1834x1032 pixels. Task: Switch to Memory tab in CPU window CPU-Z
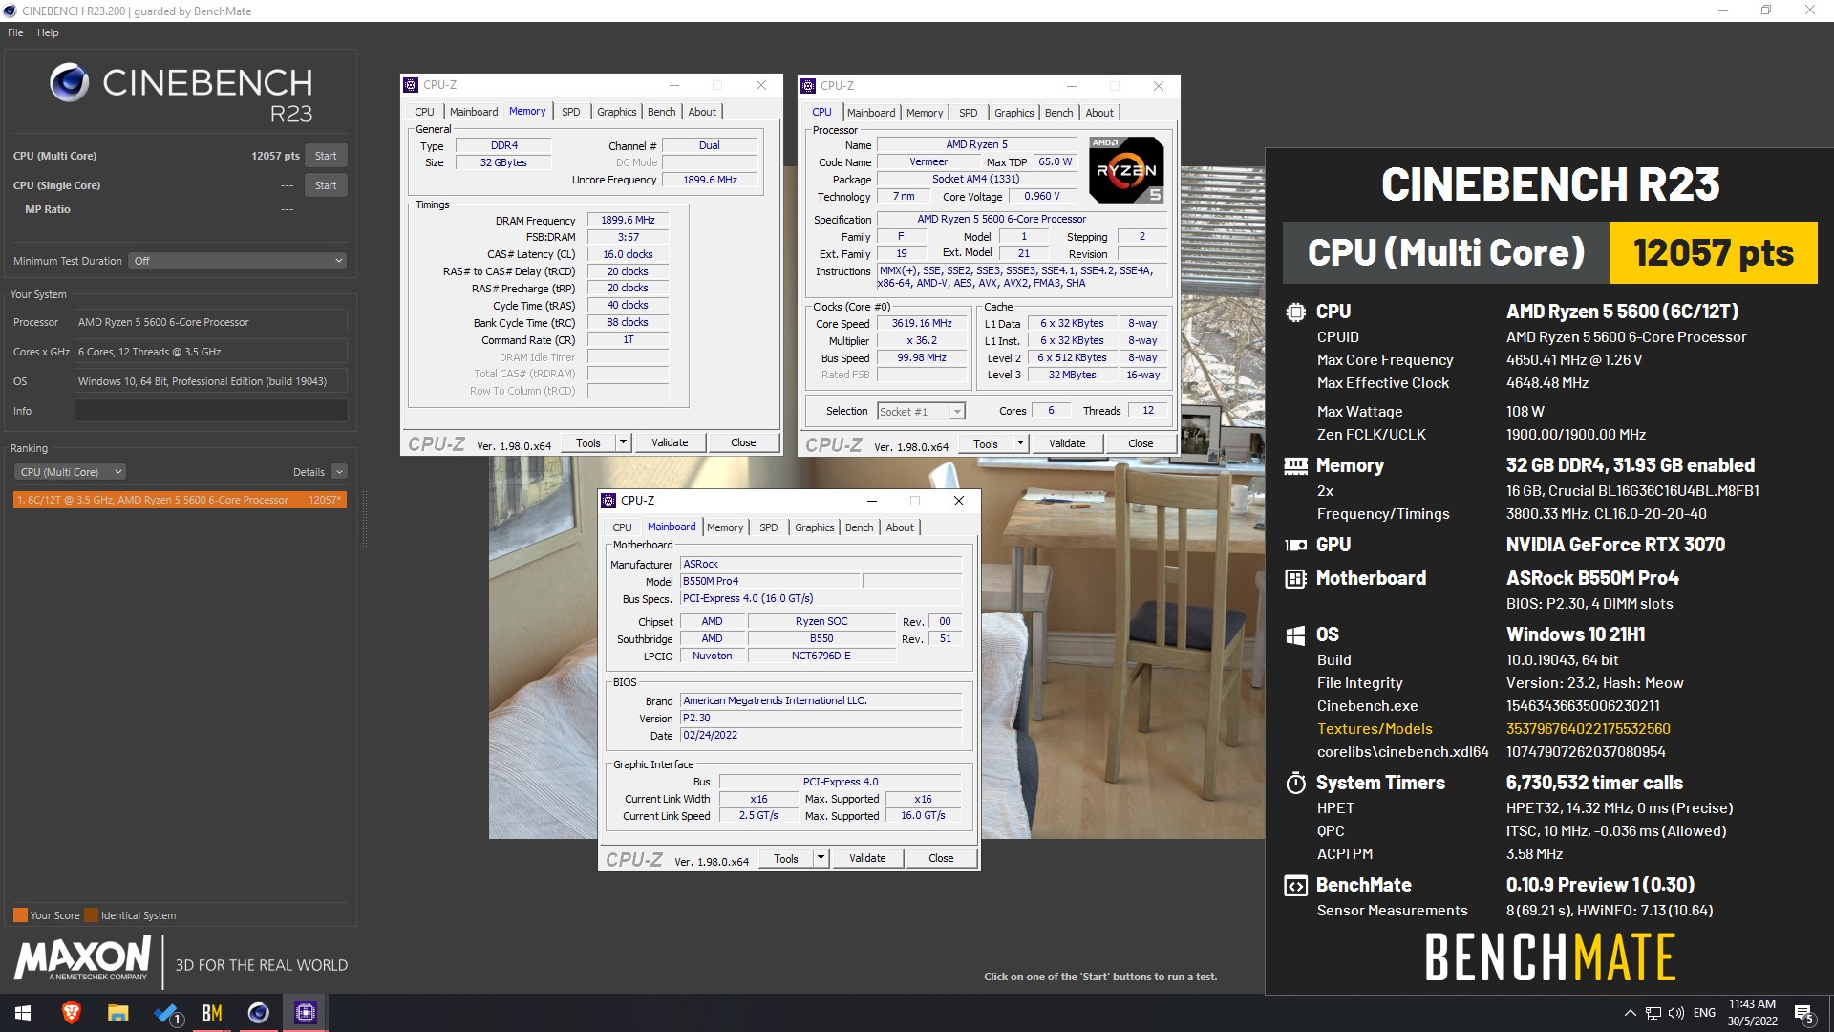pos(924,113)
